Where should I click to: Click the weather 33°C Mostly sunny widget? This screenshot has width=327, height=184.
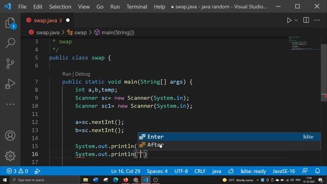pyautogui.click(x=238, y=180)
